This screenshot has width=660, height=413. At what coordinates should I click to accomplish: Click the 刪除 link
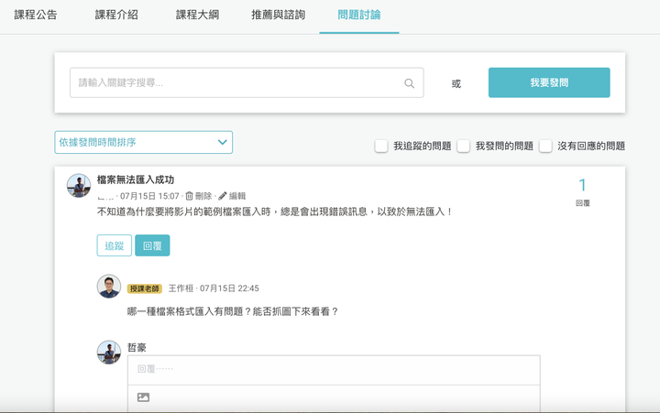point(203,196)
